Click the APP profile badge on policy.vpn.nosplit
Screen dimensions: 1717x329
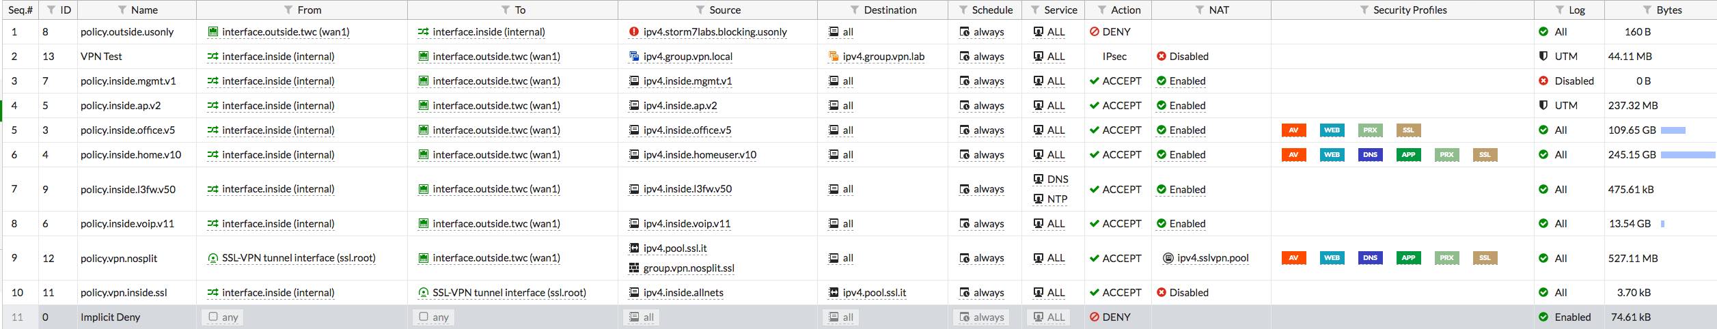pos(1408,258)
